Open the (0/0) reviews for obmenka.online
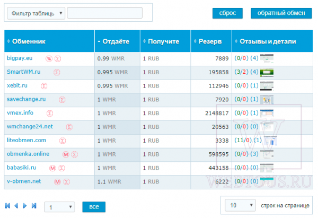Viewport: 318px width, 218px height. (241, 154)
